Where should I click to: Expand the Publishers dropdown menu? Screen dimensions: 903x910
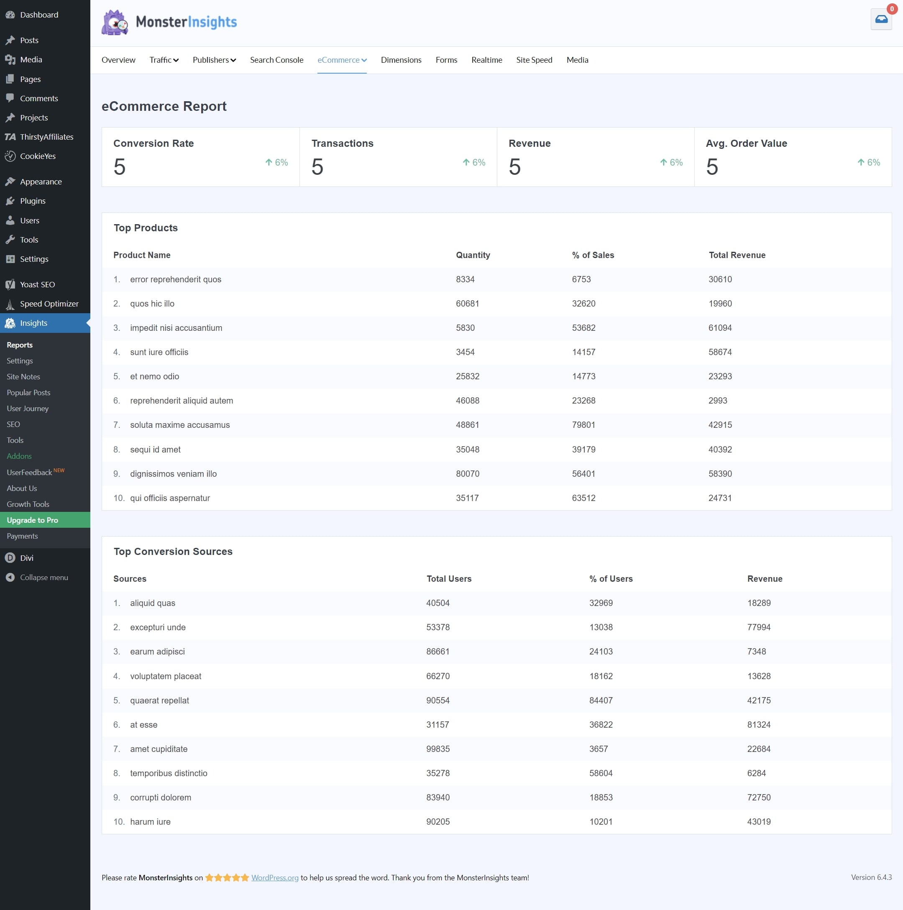click(213, 59)
